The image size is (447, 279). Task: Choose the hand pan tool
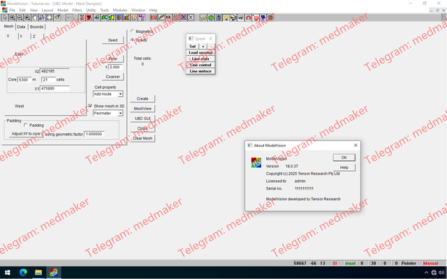click(36, 17)
